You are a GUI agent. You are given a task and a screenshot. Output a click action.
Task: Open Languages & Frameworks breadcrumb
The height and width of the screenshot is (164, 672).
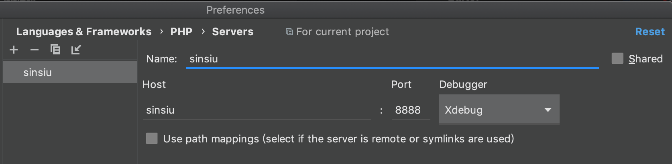pos(84,32)
